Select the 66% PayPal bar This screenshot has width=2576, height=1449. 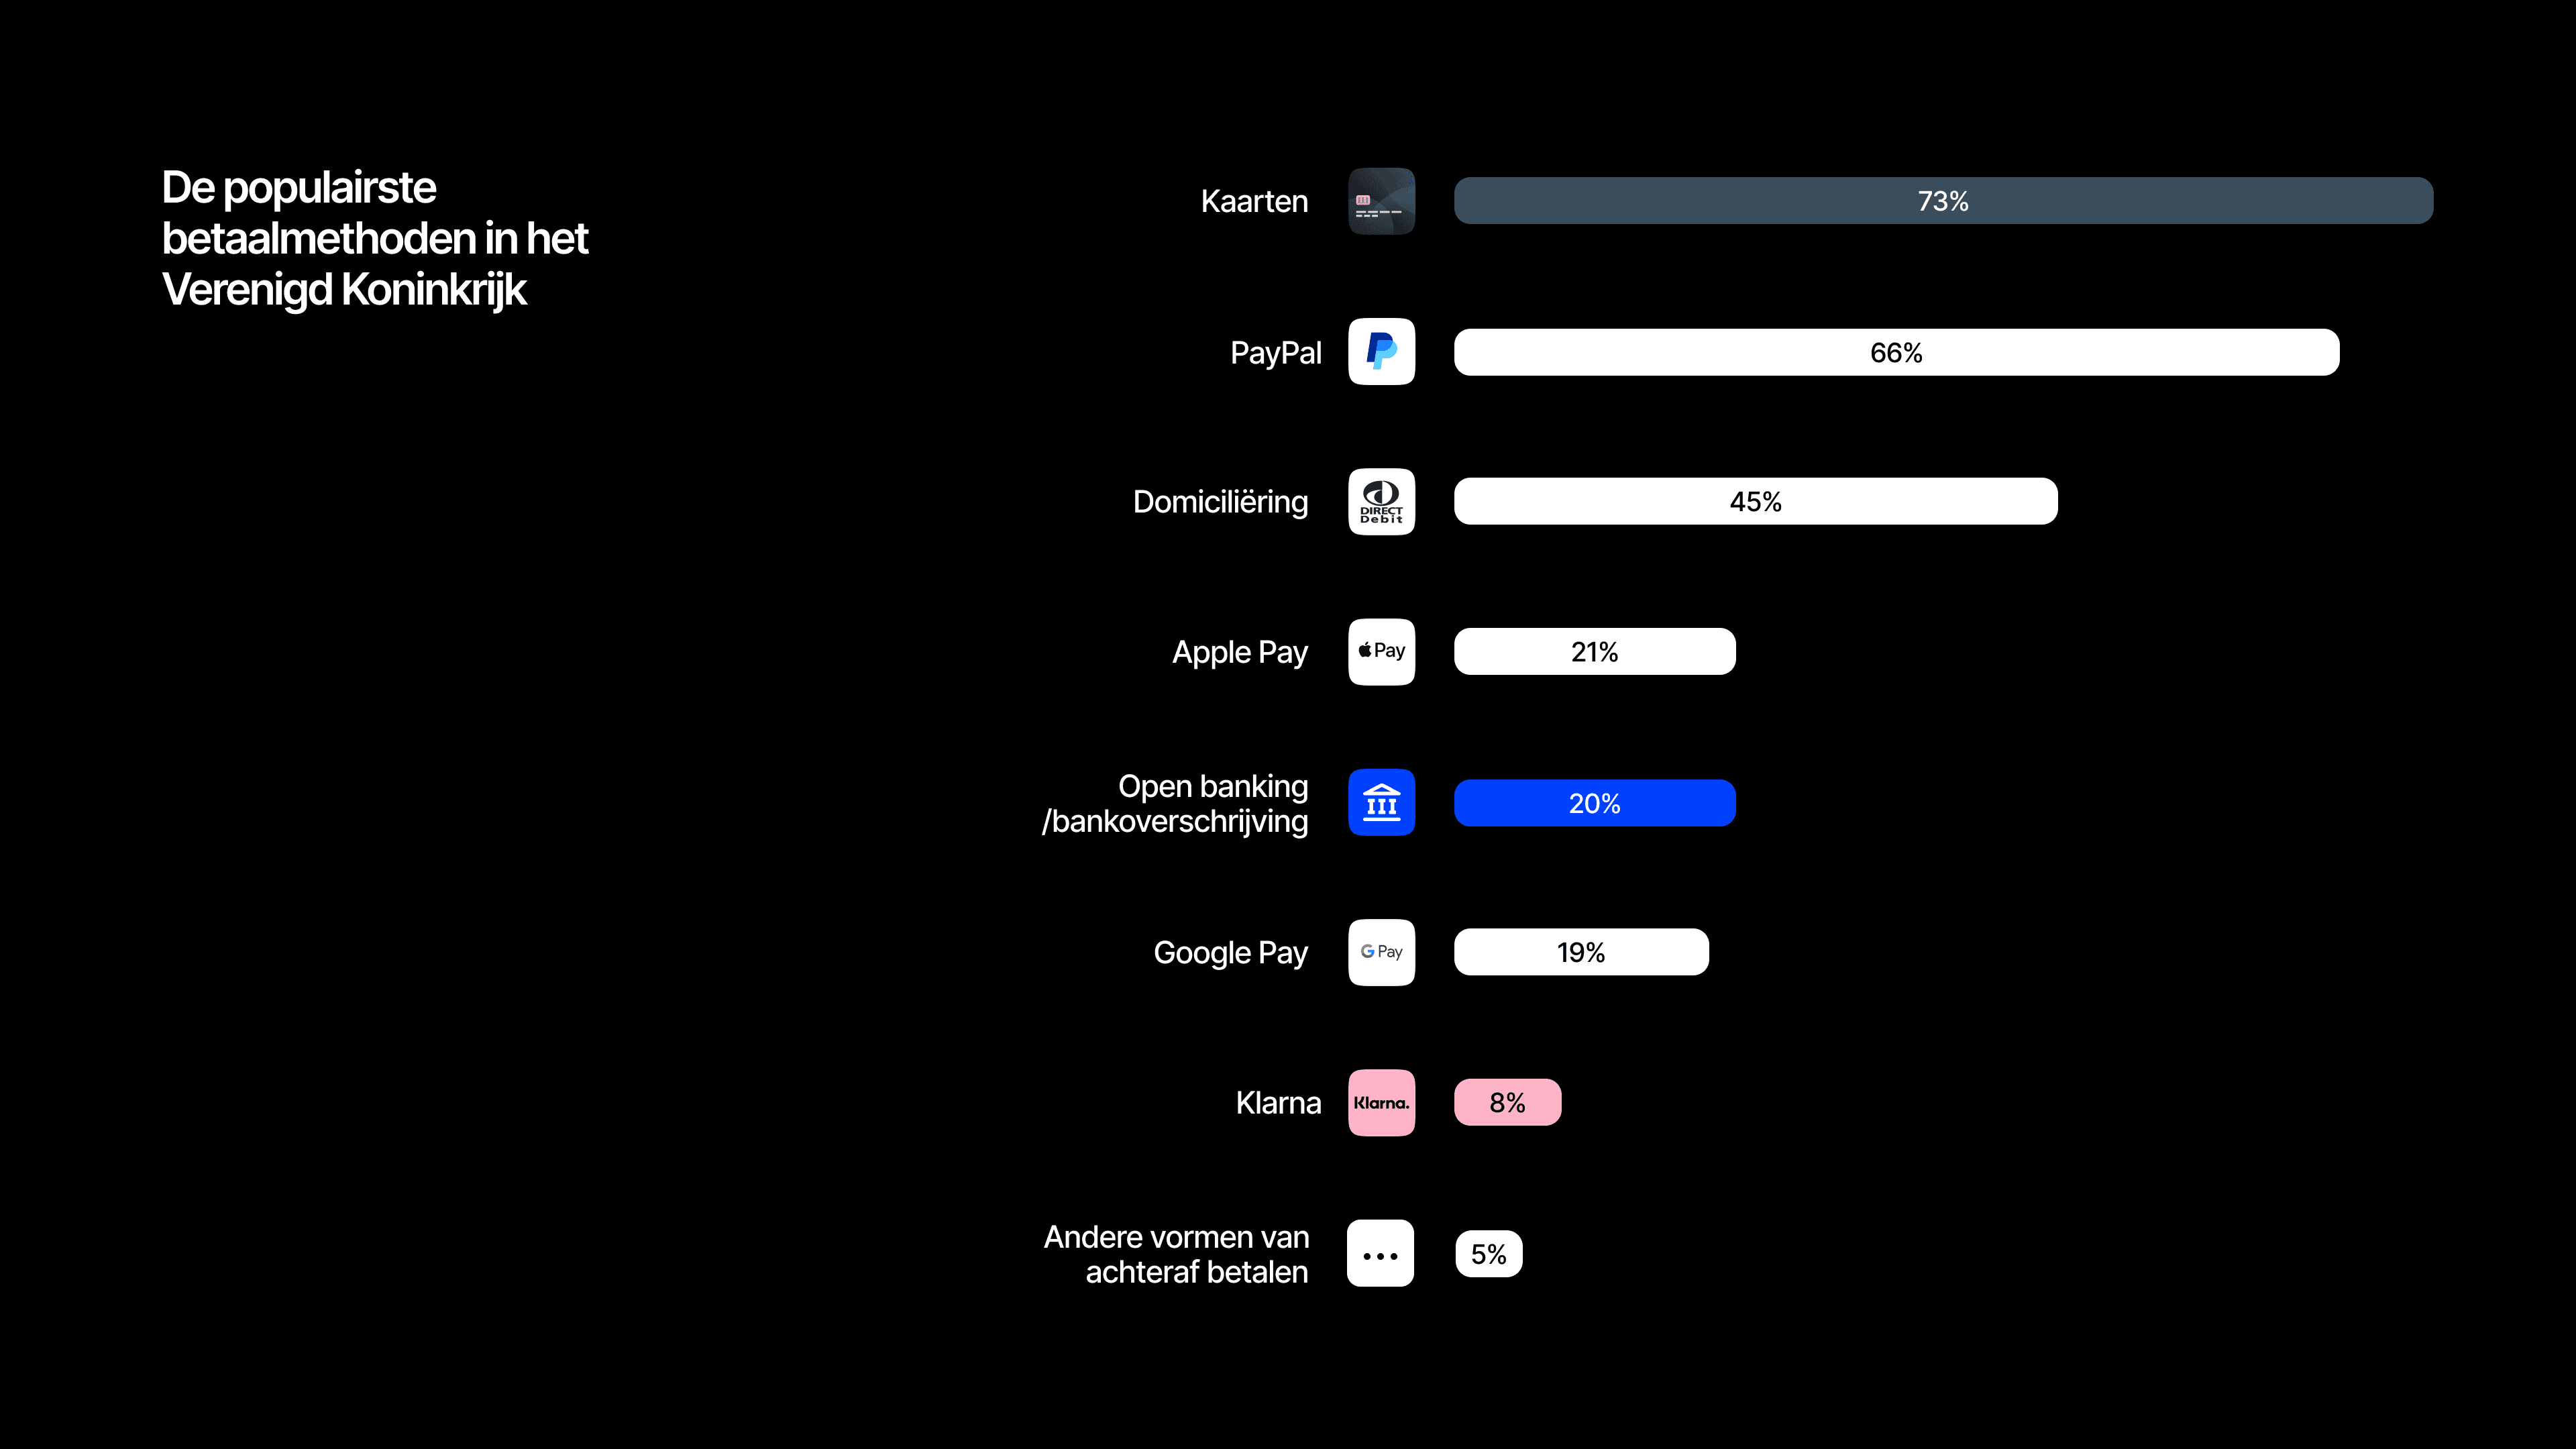coord(1896,352)
